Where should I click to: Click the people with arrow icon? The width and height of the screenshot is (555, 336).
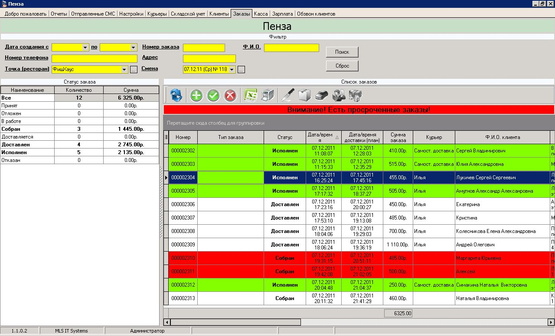pos(339,95)
